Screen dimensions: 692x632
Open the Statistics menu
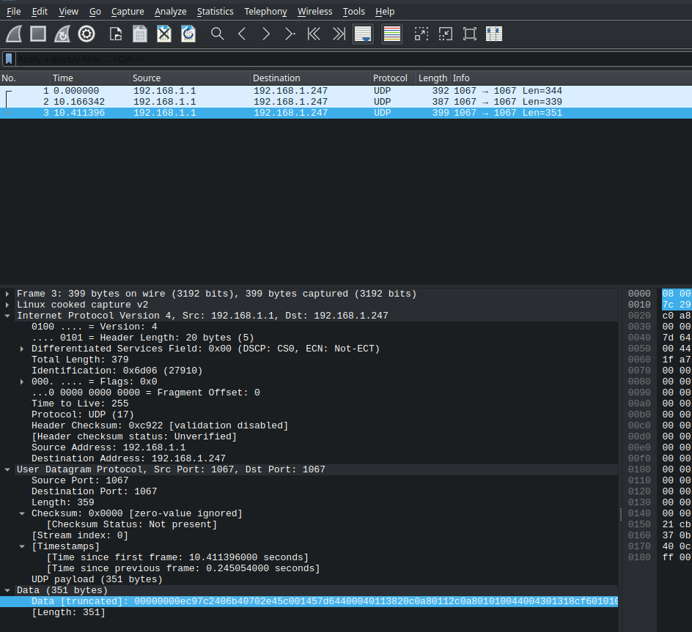(x=215, y=11)
